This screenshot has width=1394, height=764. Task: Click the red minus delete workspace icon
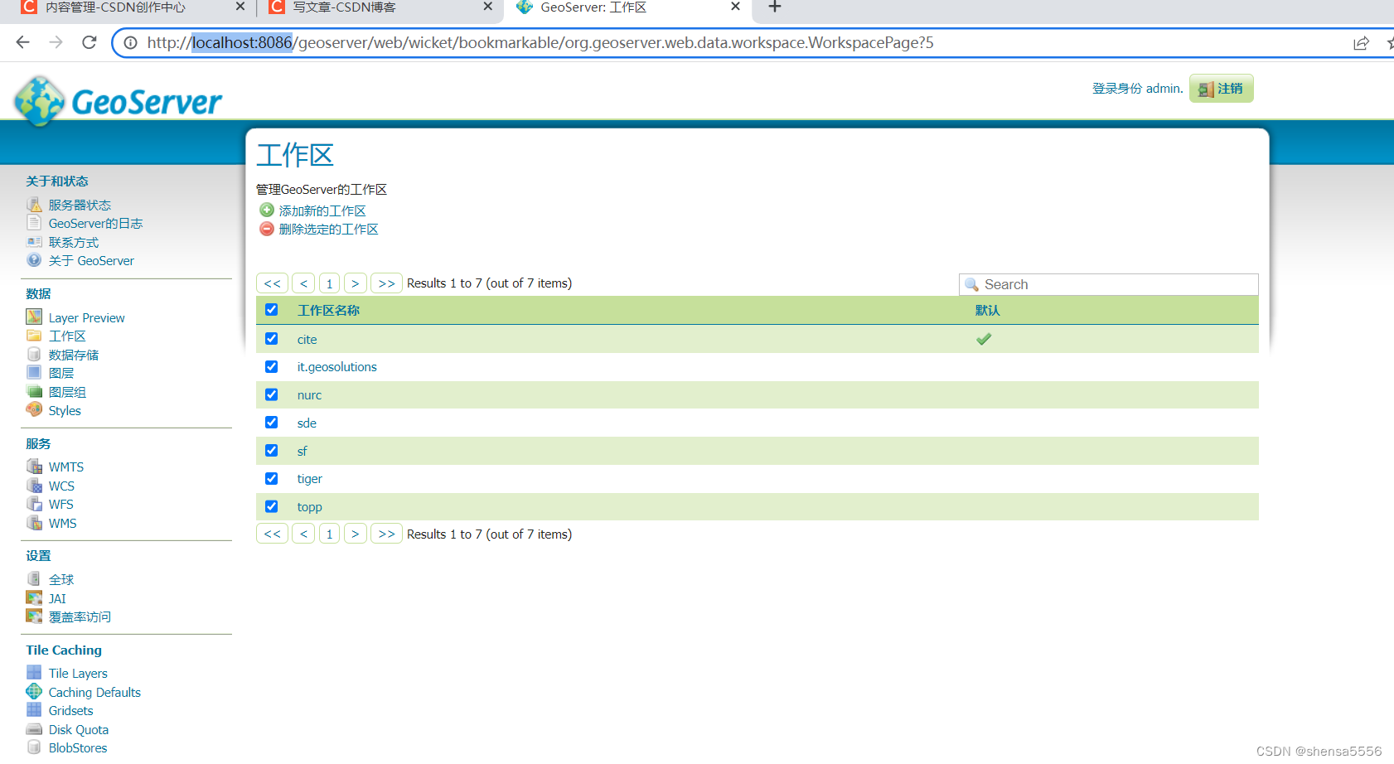click(267, 229)
